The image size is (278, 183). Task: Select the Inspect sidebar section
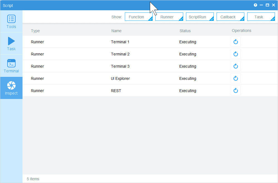(11, 88)
